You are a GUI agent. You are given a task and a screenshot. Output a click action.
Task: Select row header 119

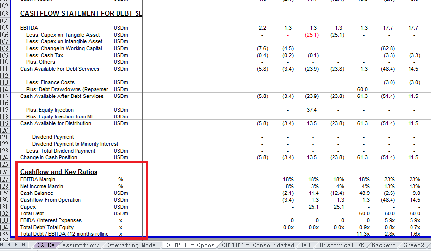tap(5, 123)
